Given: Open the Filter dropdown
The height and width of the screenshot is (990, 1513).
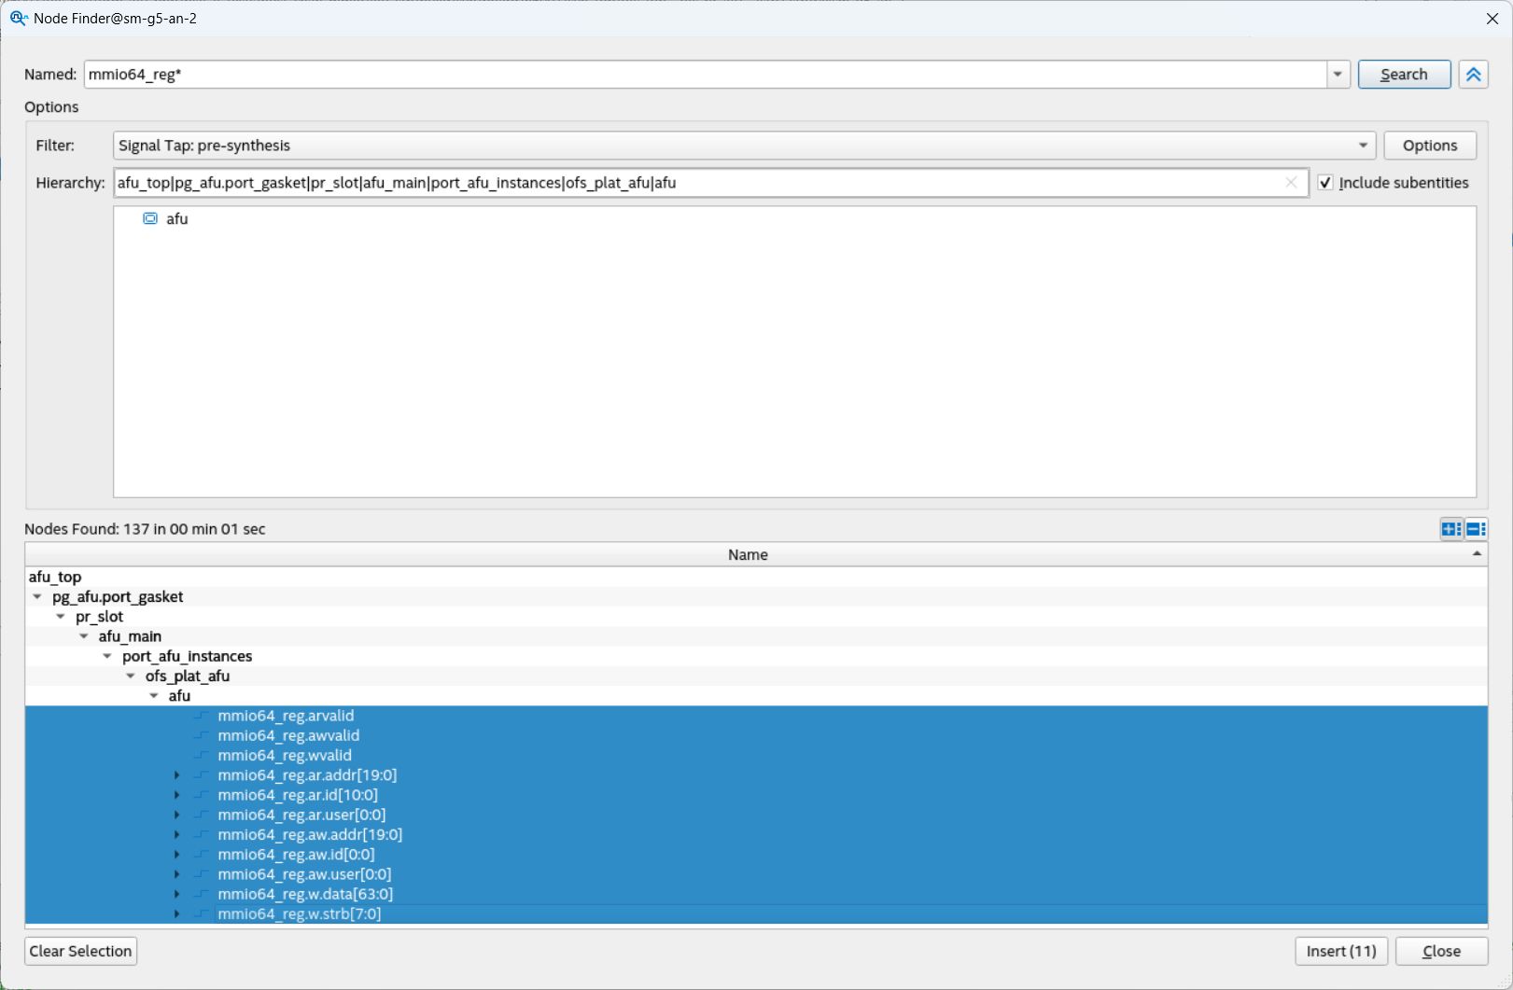Looking at the screenshot, I should click(x=1363, y=146).
